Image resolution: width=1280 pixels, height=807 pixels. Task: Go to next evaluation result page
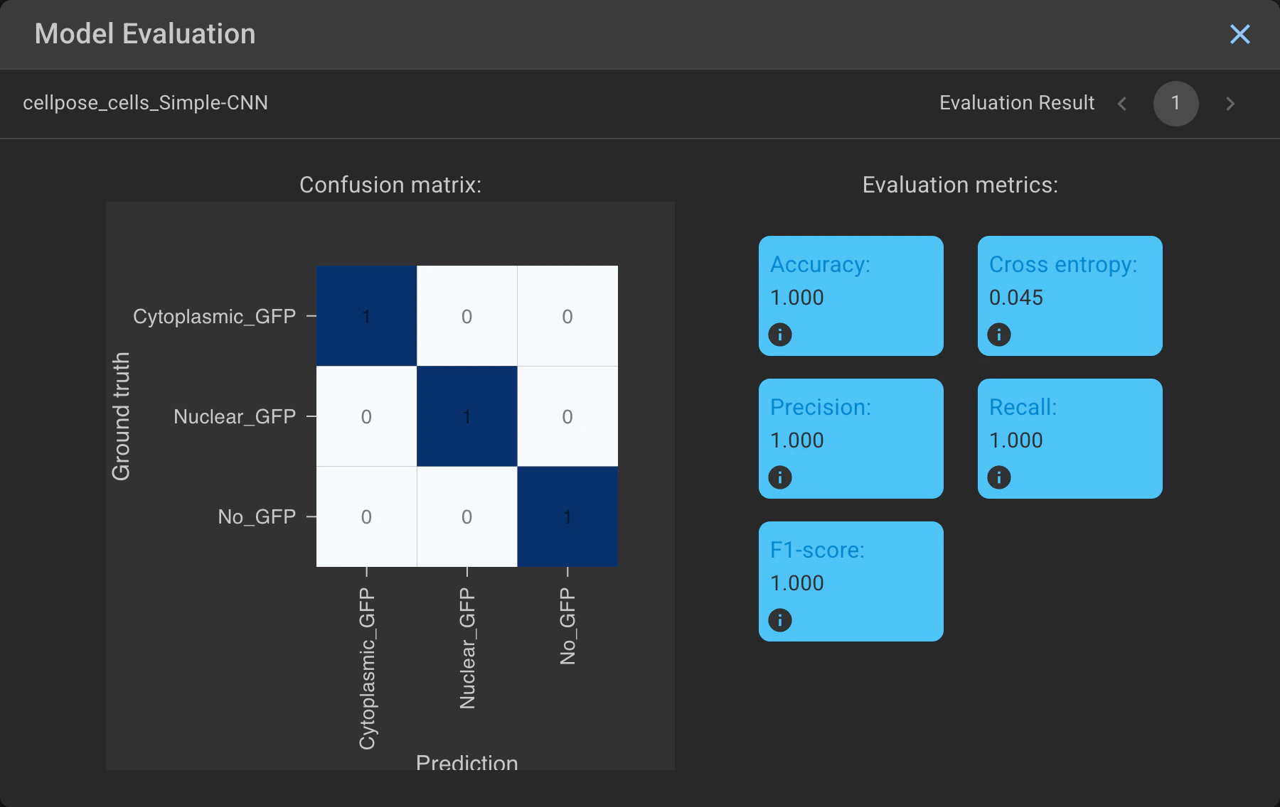[1230, 104]
